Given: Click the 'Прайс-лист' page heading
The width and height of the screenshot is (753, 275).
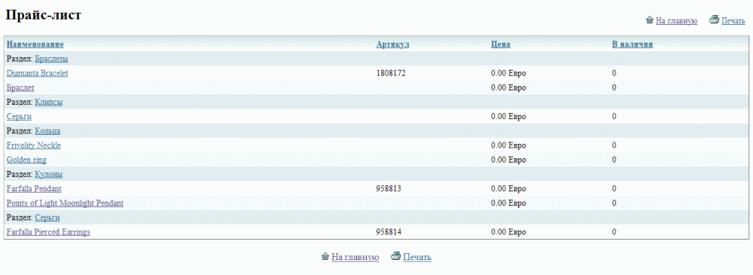Looking at the screenshot, I should [43, 15].
